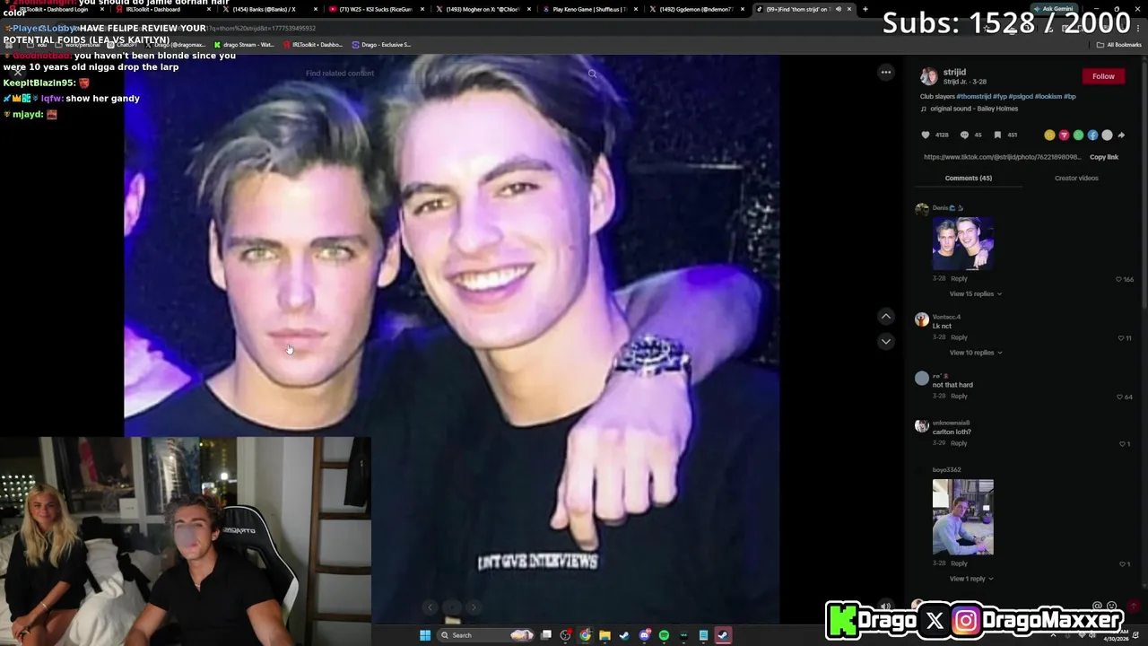Open more share options arrow
The width and height of the screenshot is (1148, 646).
pyautogui.click(x=1121, y=135)
